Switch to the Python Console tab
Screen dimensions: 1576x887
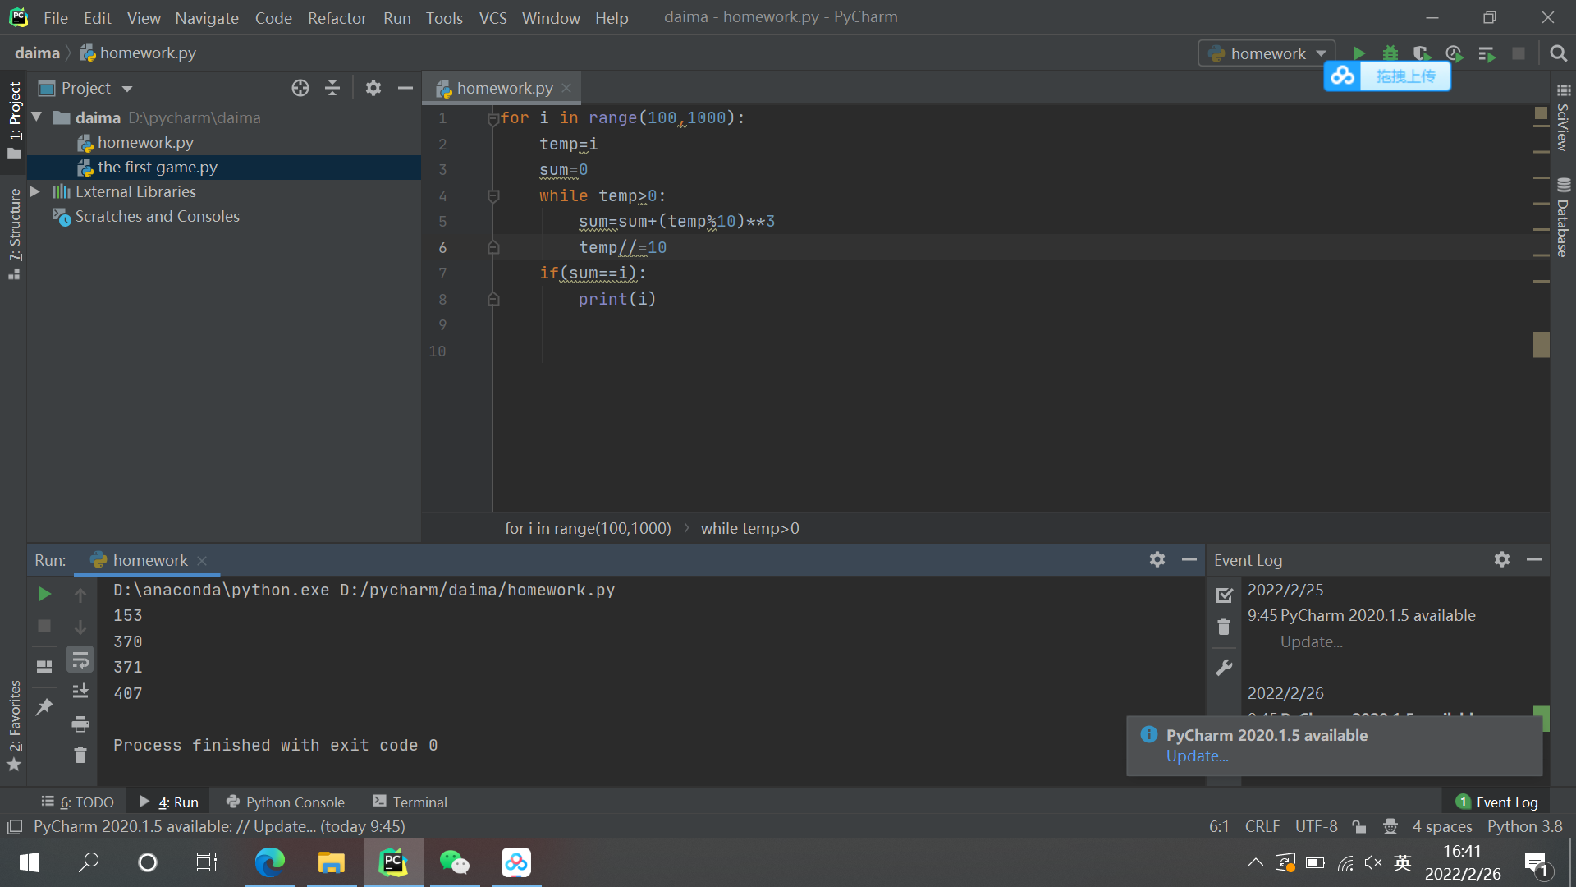286,802
